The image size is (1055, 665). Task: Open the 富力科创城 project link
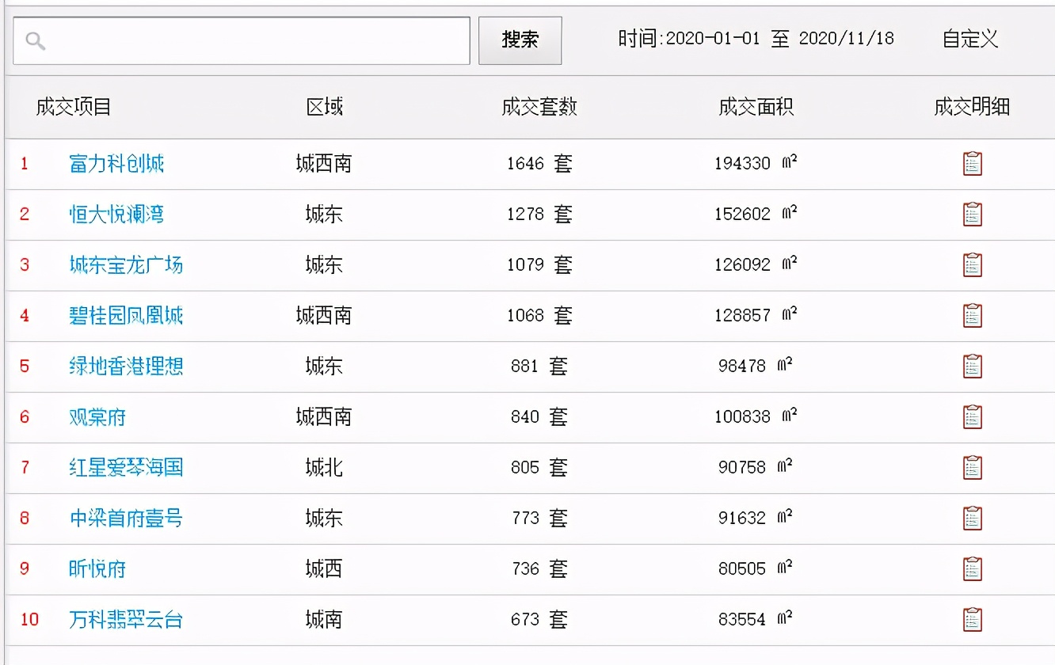[116, 163]
